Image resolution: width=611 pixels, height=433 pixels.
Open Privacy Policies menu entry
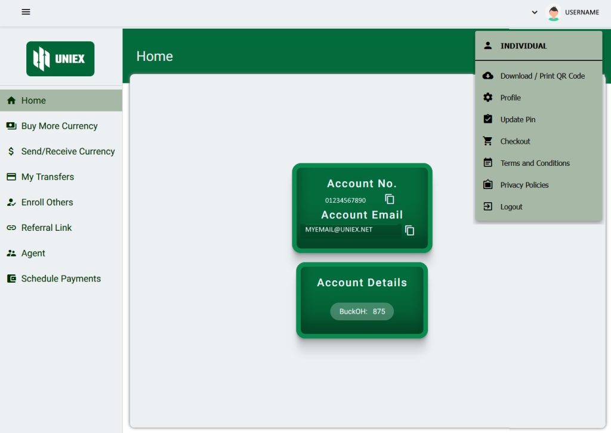(x=524, y=185)
